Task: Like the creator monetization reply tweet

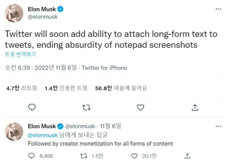Action: tap(134, 156)
